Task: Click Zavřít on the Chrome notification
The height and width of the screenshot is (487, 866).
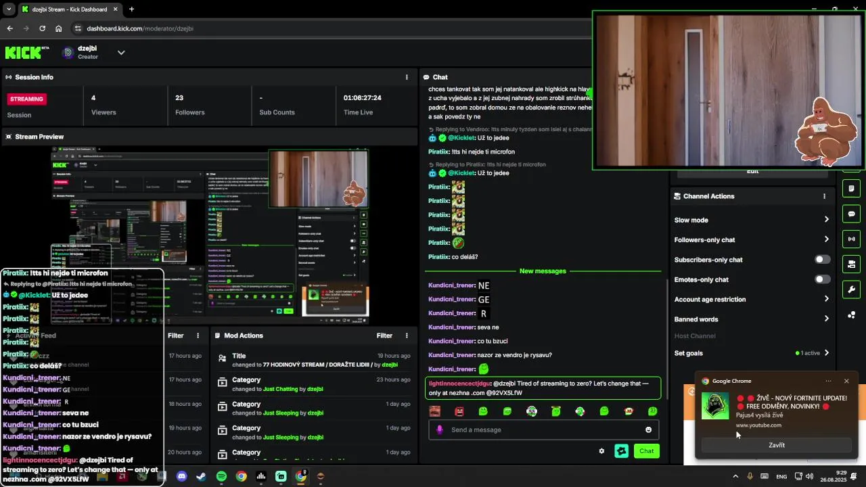Action: click(777, 445)
